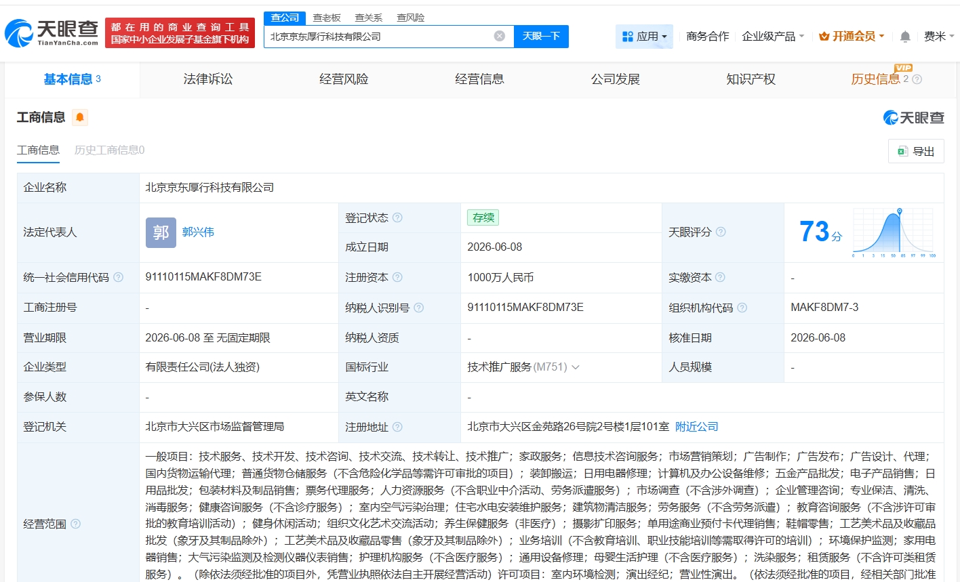Open the 经营风险 tab

(344, 80)
